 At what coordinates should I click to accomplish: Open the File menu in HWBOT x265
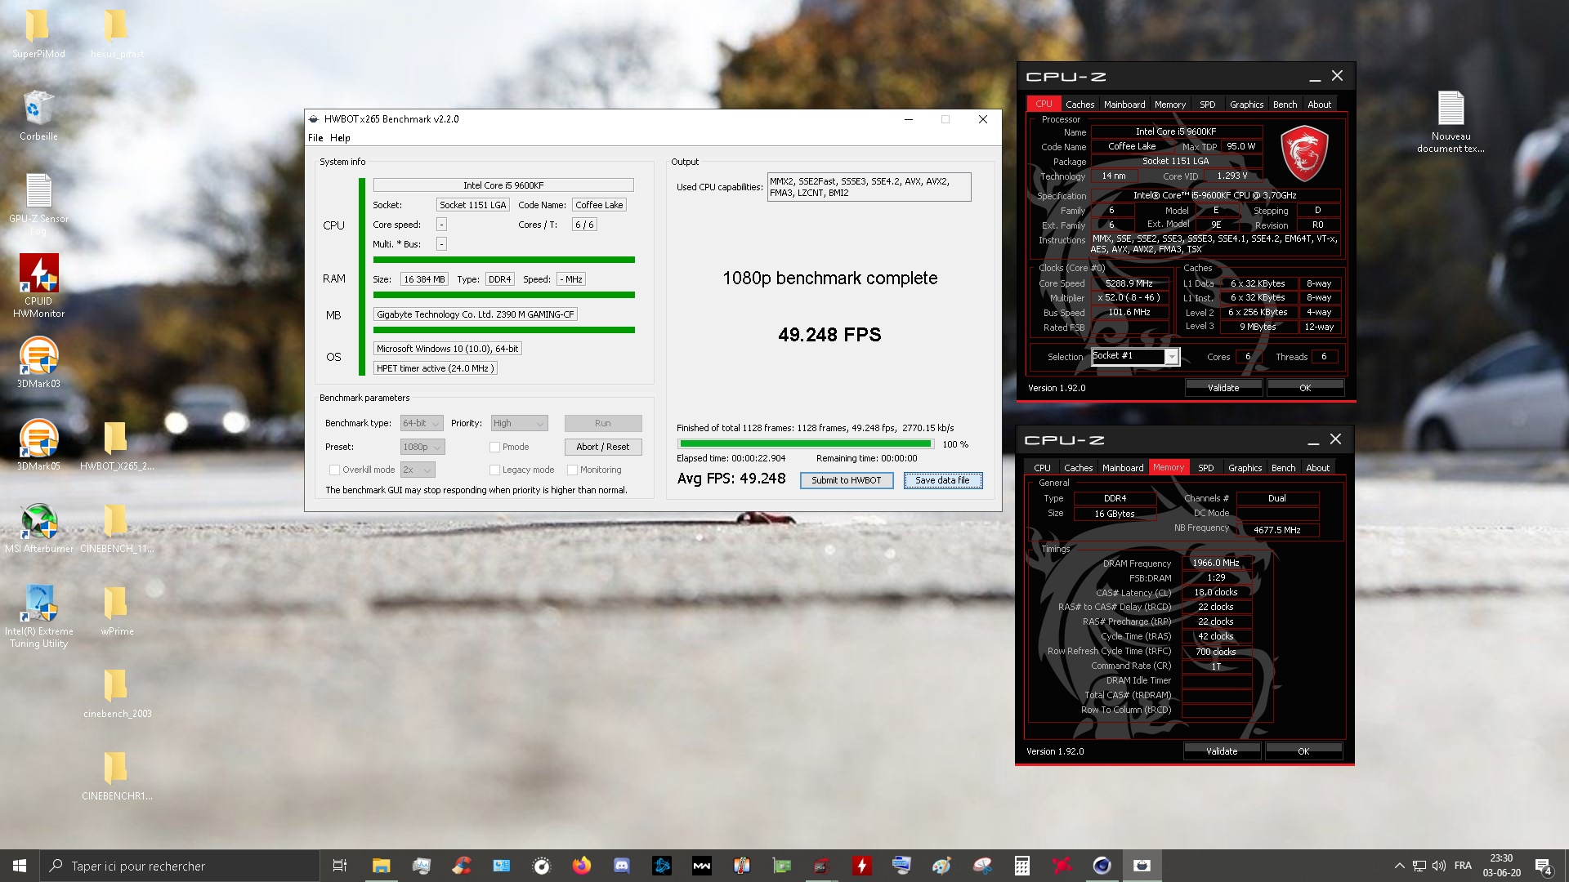pyautogui.click(x=315, y=138)
